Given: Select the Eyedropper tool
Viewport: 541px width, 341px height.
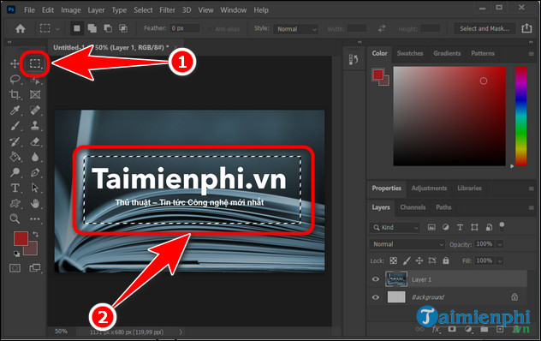Looking at the screenshot, I should tap(15, 111).
